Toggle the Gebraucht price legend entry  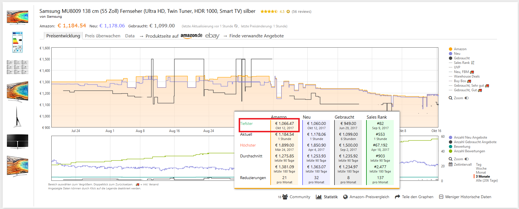tap(459, 58)
